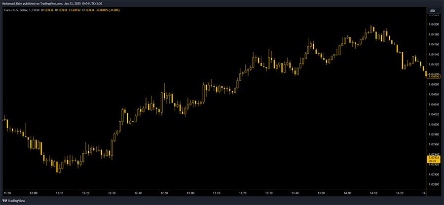The width and height of the screenshot is (444, 205).
Task: Click the 1.04200 price scale label
Action: 434,24
